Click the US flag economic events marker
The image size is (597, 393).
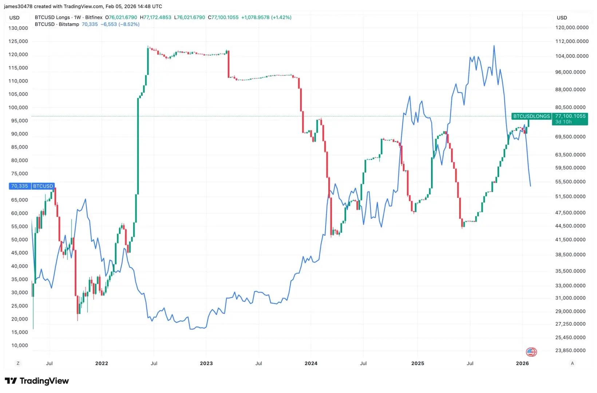[x=531, y=352]
